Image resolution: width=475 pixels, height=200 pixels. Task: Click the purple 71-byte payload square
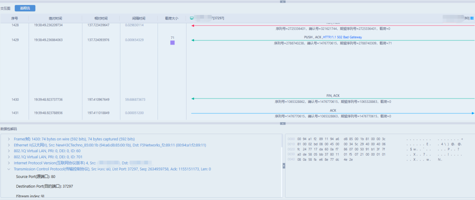pyautogui.click(x=172, y=43)
